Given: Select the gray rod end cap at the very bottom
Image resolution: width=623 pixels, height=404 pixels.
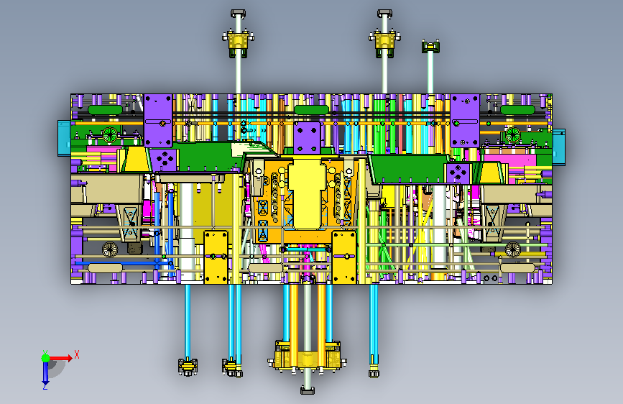Looking at the screenshot, I should [308, 390].
